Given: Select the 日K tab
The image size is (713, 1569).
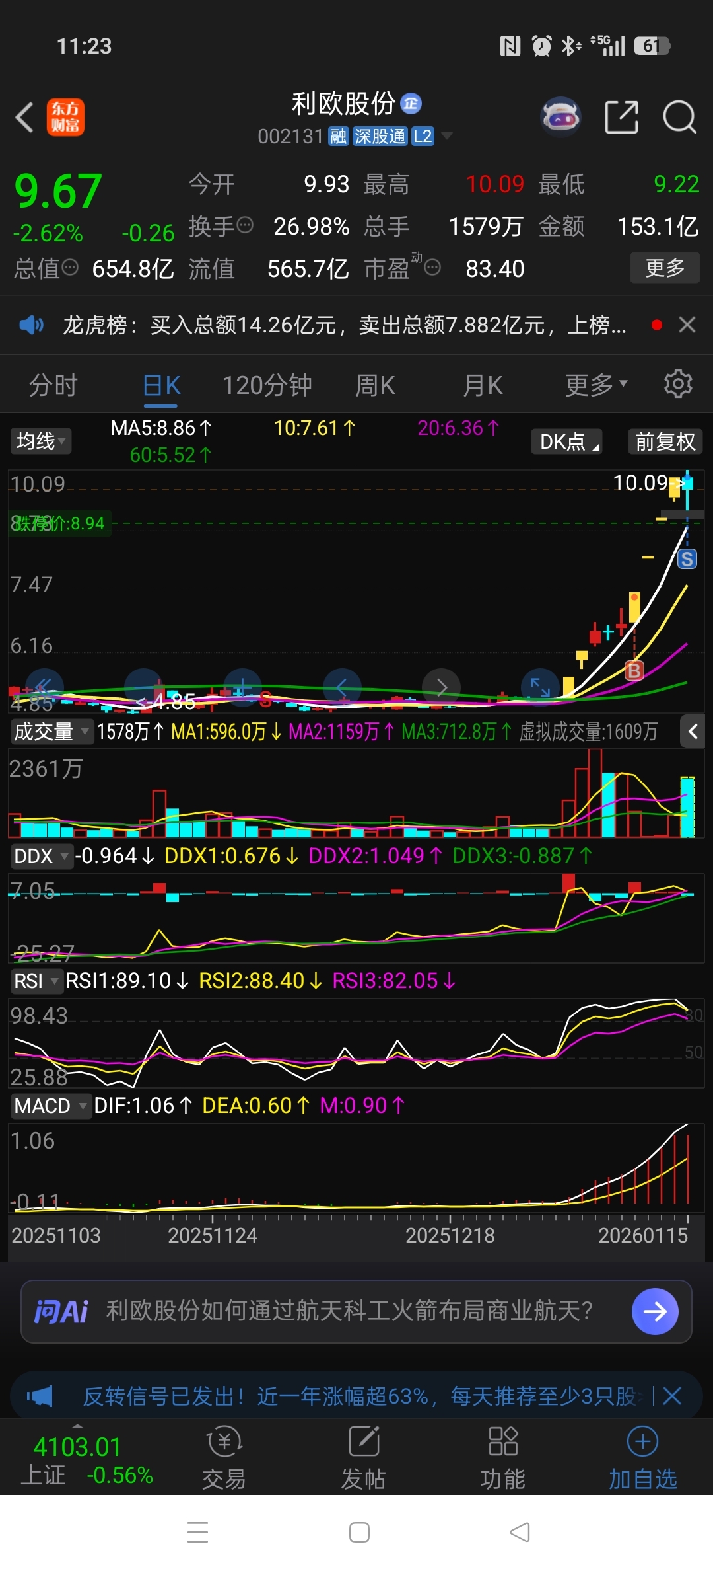Looking at the screenshot, I should 162,384.
